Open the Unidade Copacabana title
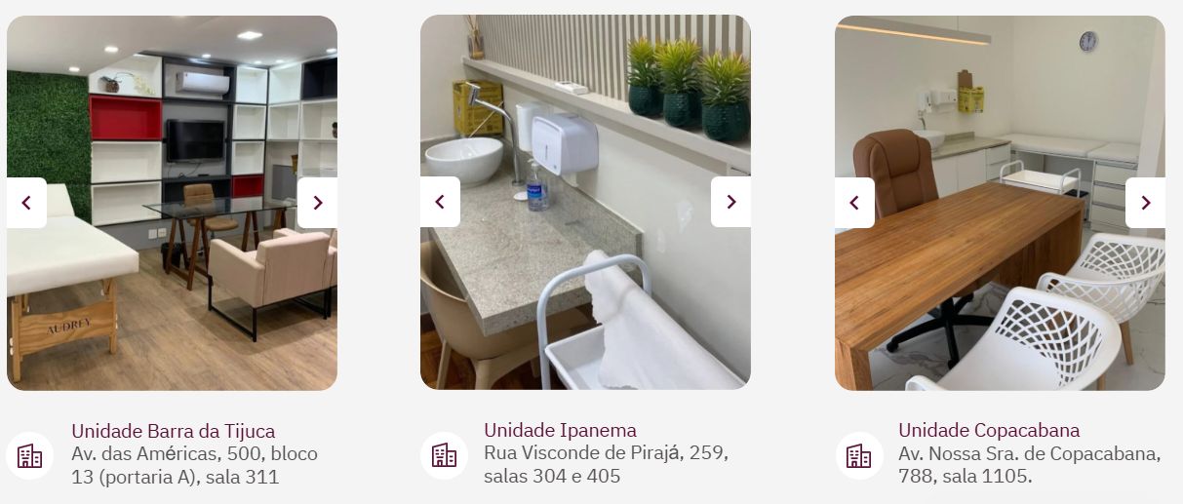Screen dimensions: 1183x504 (x=989, y=430)
